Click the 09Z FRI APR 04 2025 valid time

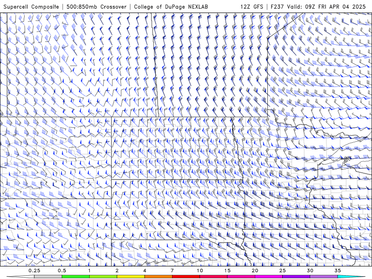(x=335, y=7)
